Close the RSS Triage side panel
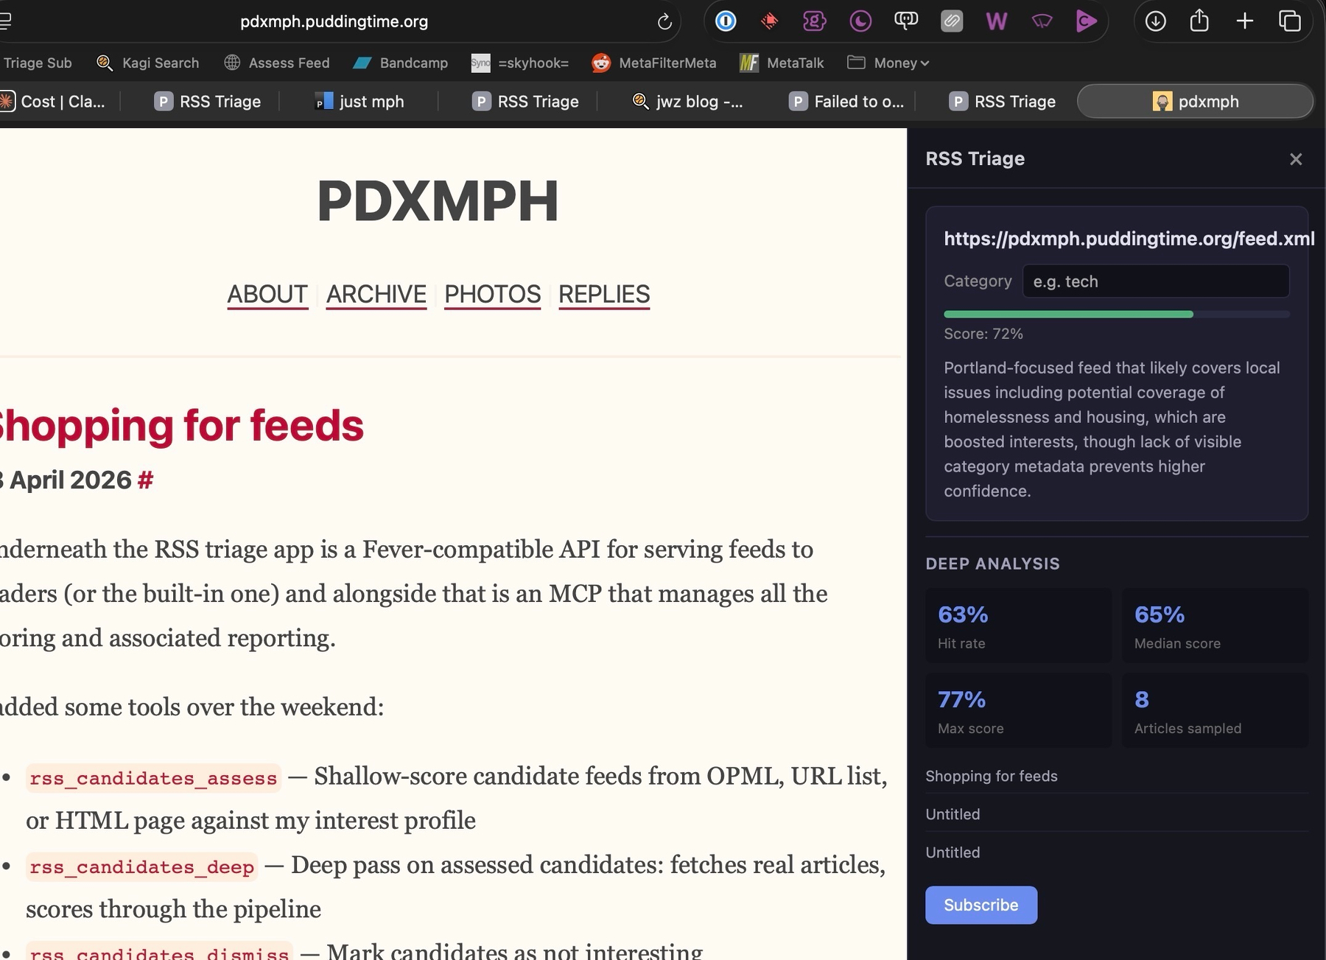The height and width of the screenshot is (960, 1326). click(x=1295, y=159)
